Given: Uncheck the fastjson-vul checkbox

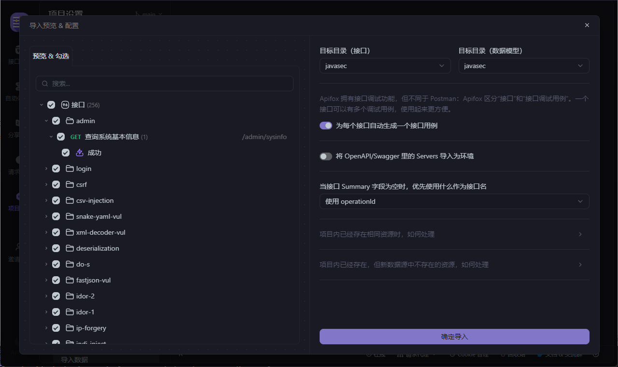Looking at the screenshot, I should [x=56, y=280].
